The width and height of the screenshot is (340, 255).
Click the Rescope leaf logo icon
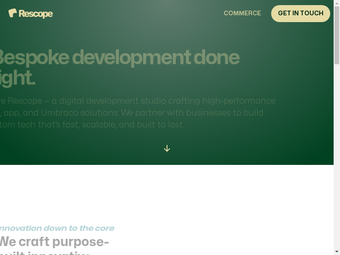pos(13,13)
